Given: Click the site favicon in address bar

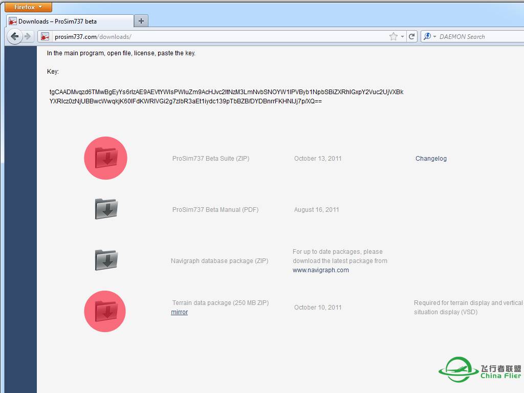Looking at the screenshot, I should coord(45,36).
